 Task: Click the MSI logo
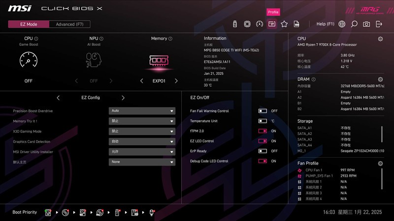click(20, 8)
